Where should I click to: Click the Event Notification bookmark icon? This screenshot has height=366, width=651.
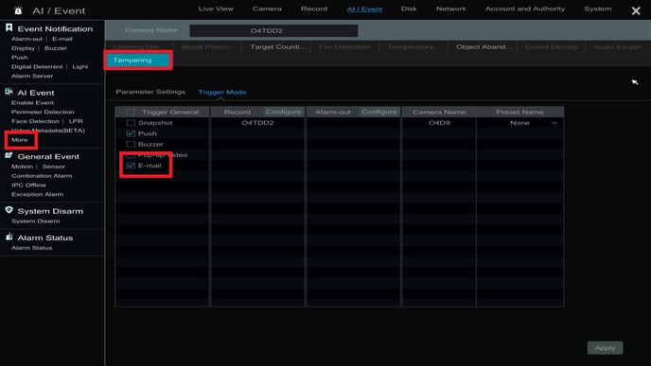tap(9, 27)
